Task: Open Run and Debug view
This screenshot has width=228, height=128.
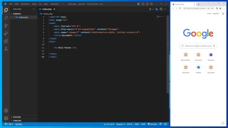Action: tap(6, 33)
